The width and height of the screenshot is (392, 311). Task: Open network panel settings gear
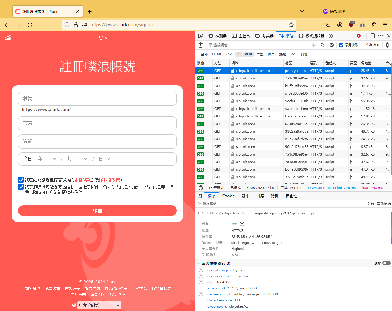(x=388, y=45)
